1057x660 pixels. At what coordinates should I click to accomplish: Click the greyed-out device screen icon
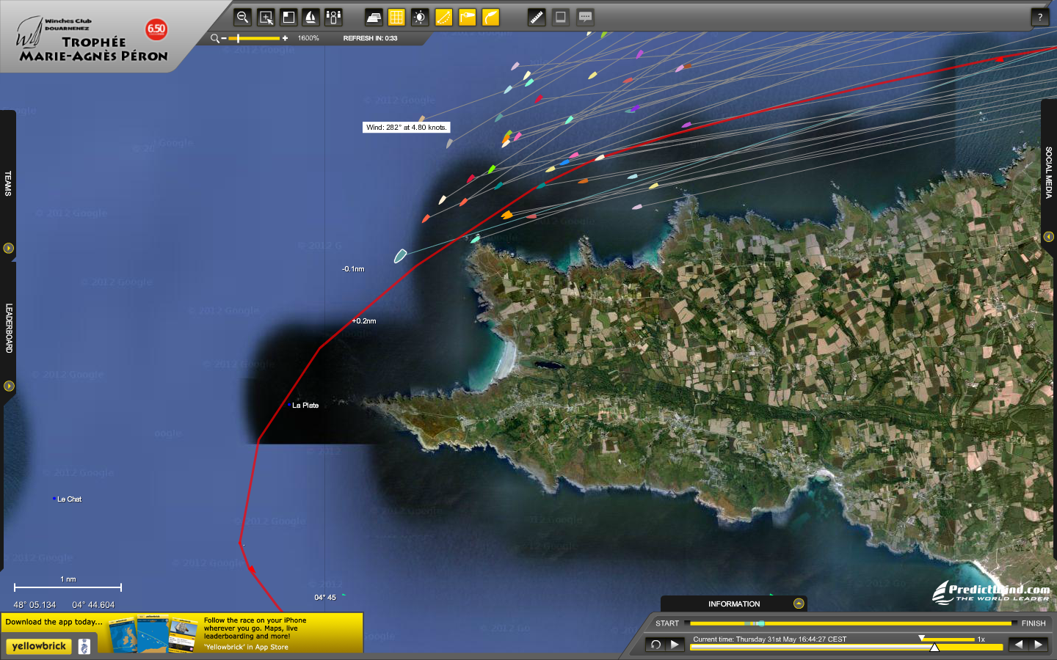click(x=561, y=17)
